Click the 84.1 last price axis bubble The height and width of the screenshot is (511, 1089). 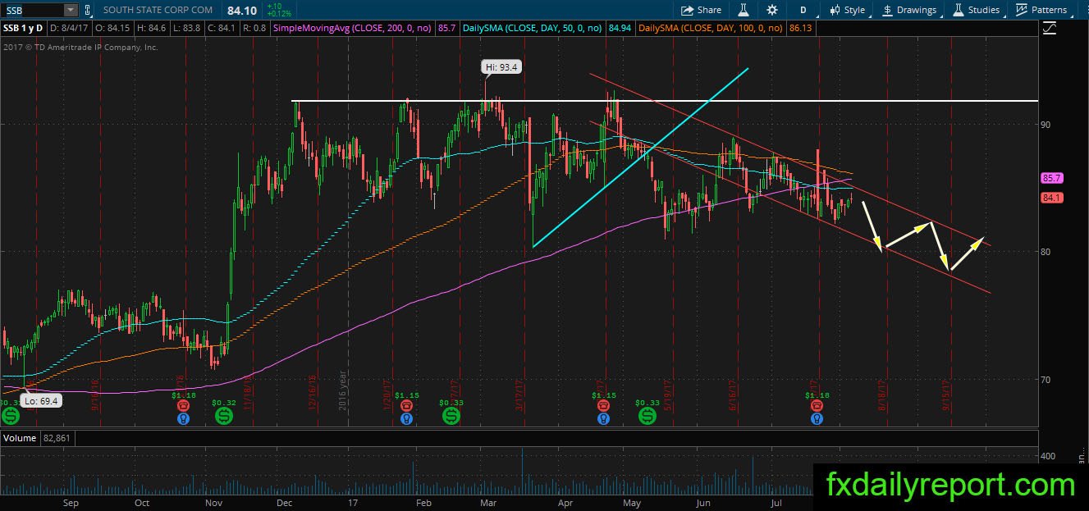click(x=1052, y=198)
